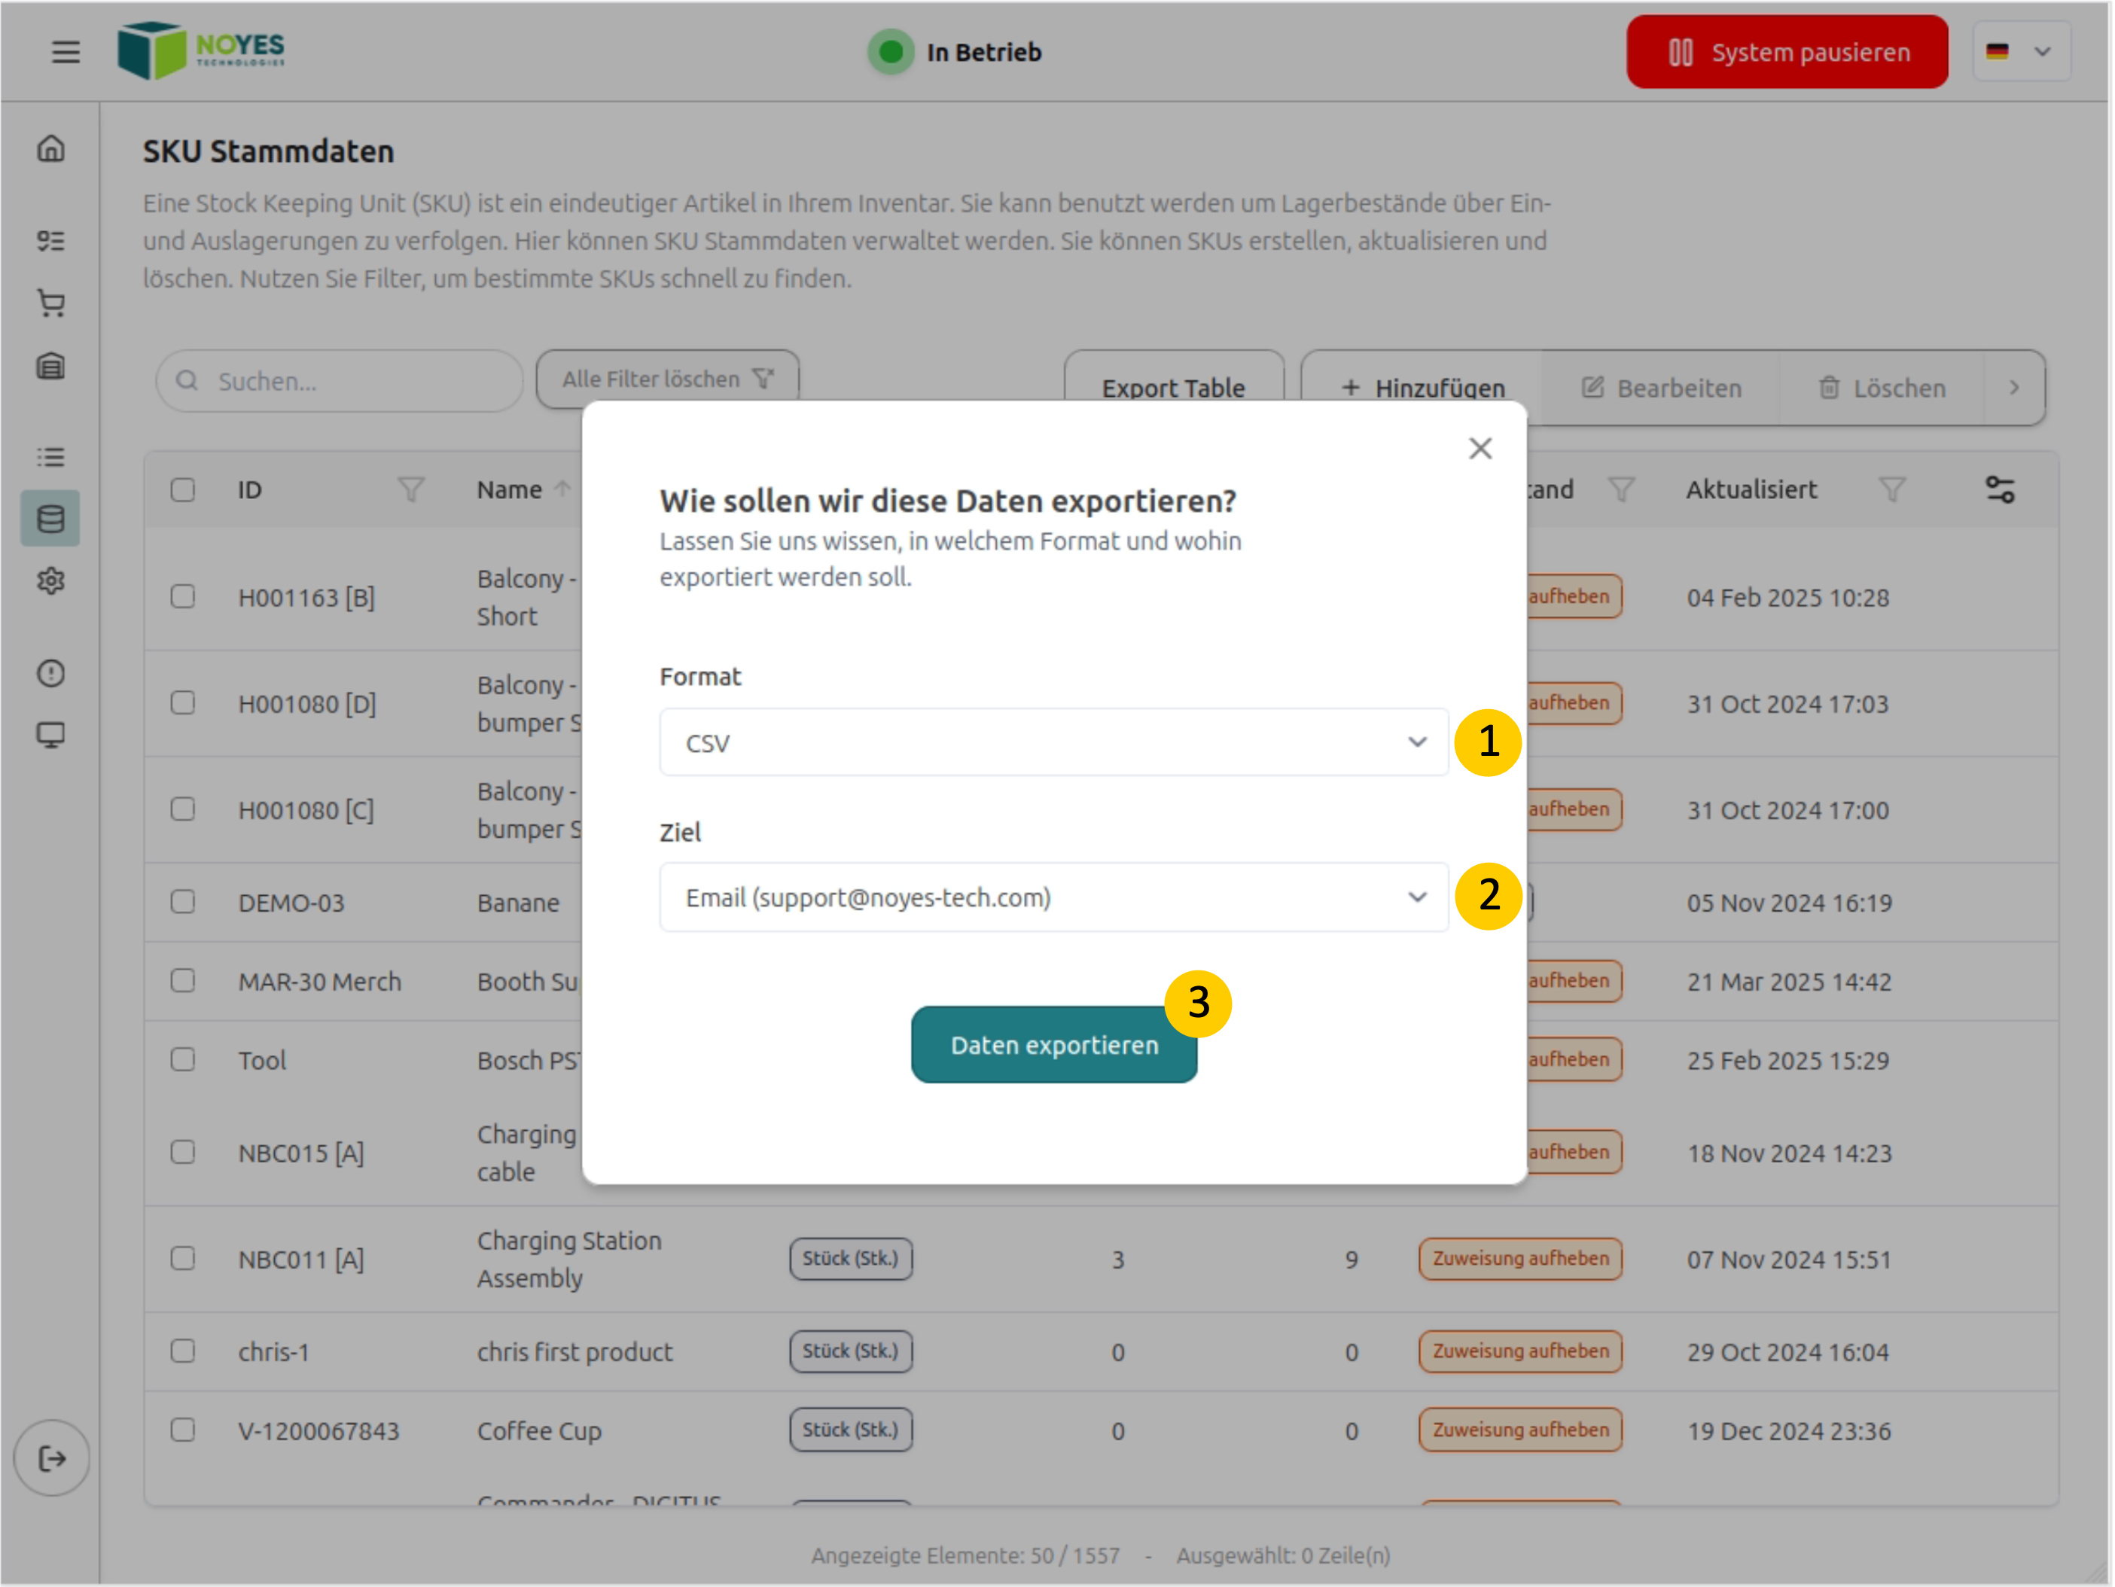Click date 21 Mar 2025 14:42

click(1789, 982)
